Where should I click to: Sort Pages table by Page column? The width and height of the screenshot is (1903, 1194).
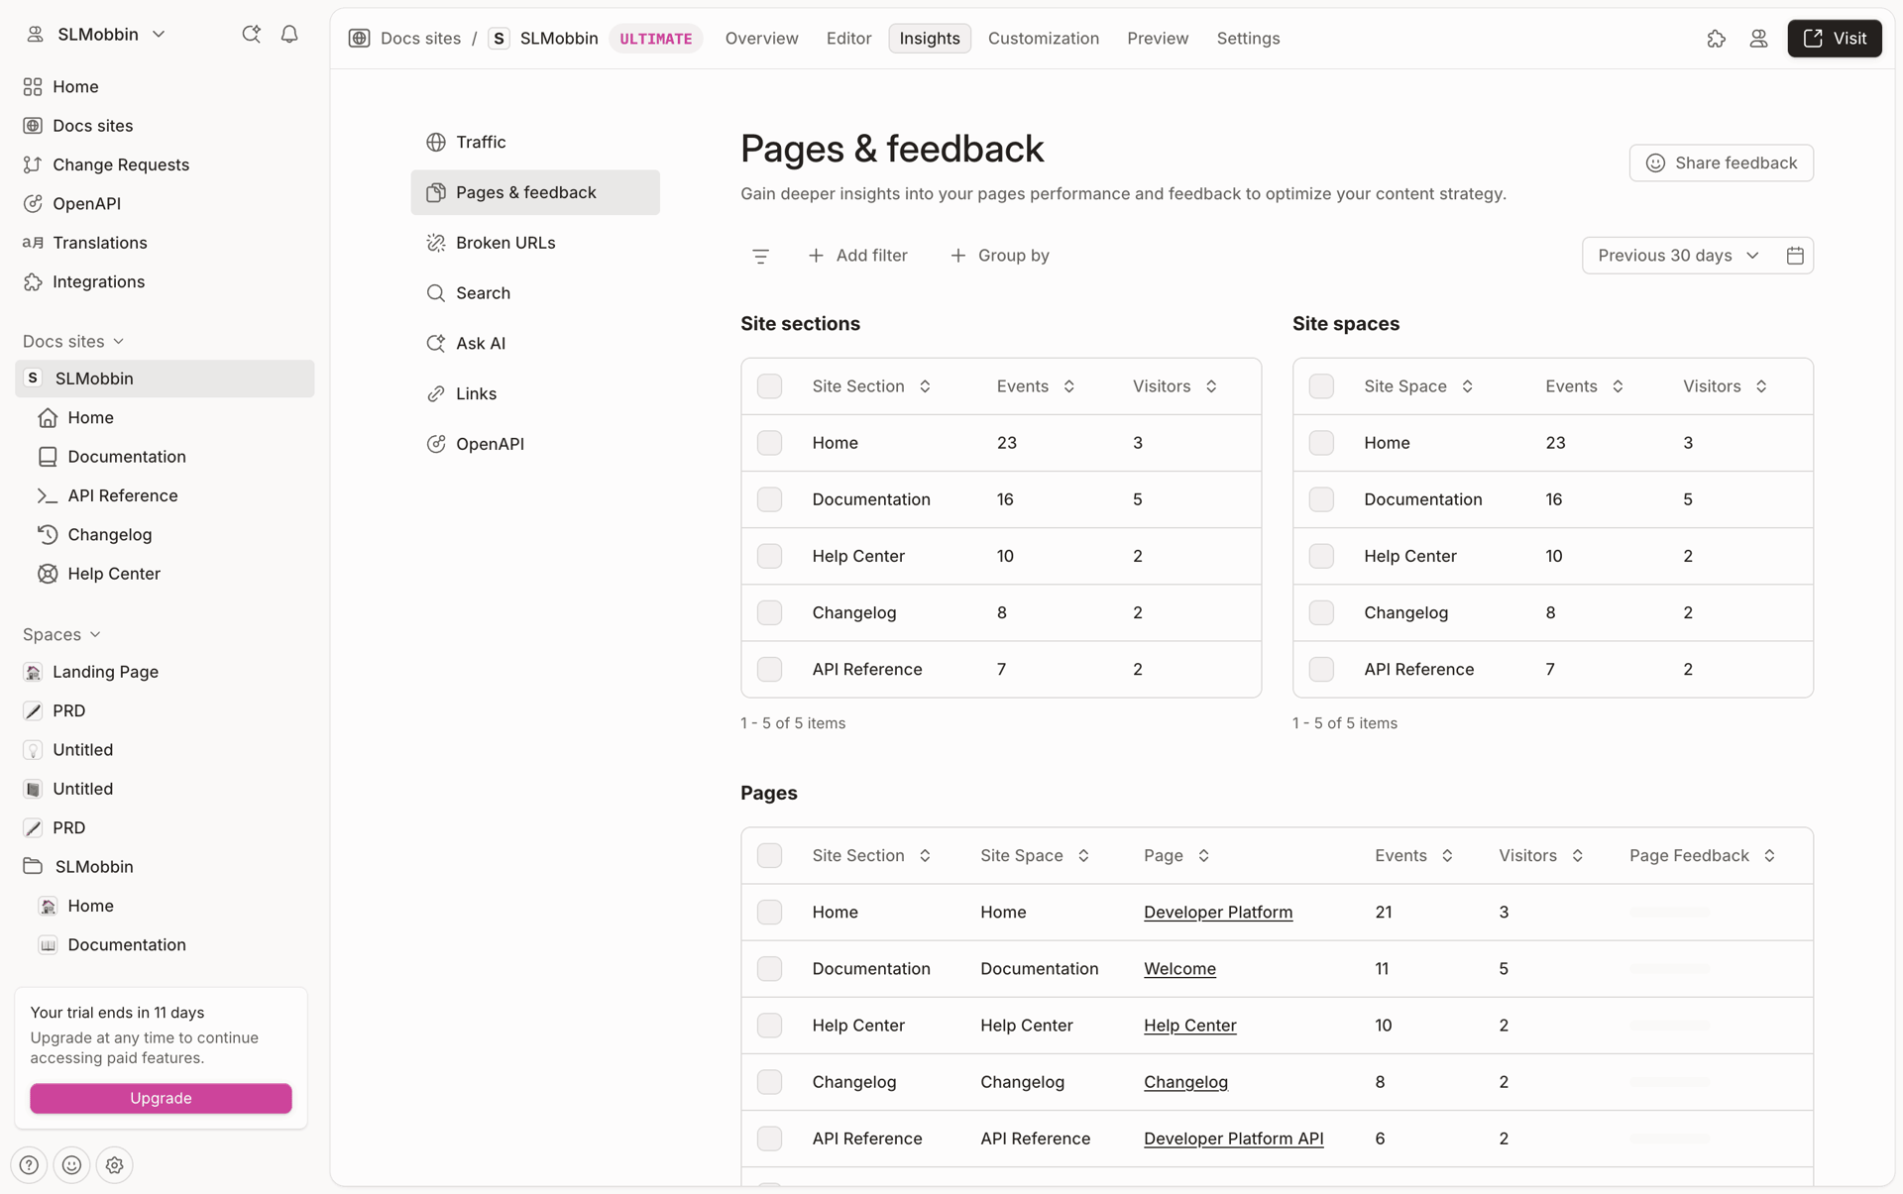click(1176, 855)
